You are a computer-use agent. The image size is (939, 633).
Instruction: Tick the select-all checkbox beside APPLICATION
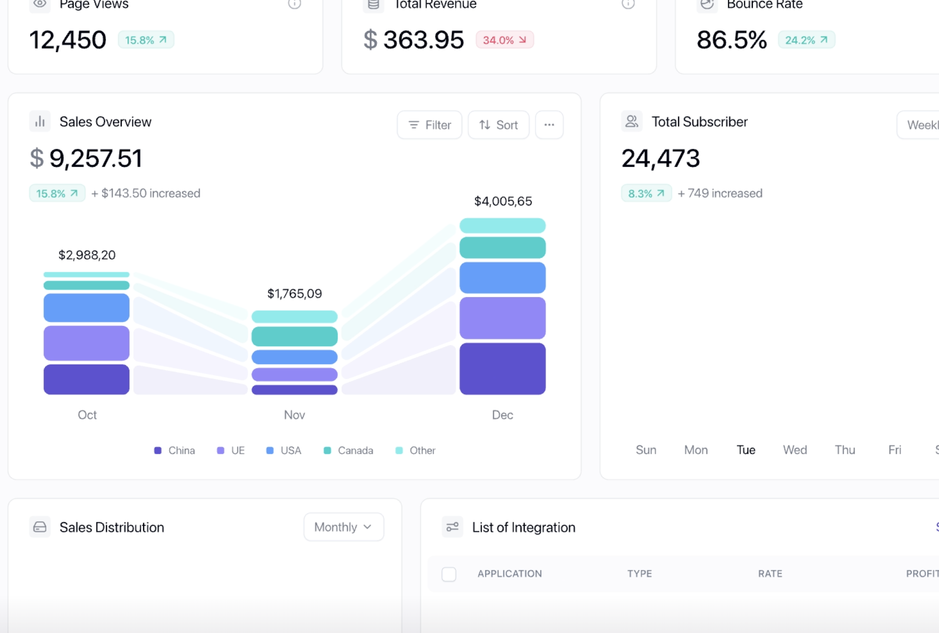449,574
